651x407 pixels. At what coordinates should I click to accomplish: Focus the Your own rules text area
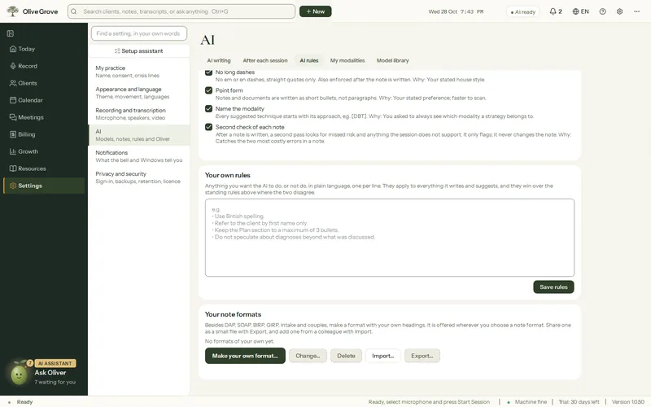tap(390, 238)
